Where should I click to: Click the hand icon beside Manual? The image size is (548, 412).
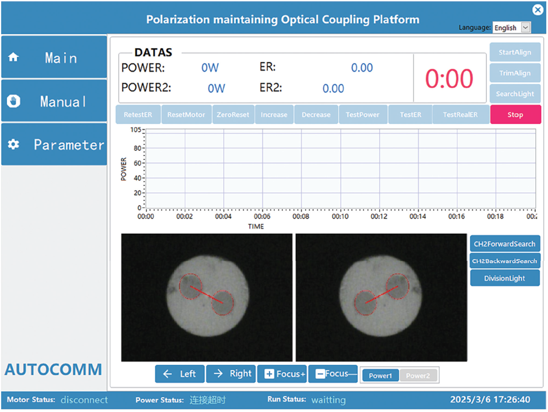tap(14, 101)
